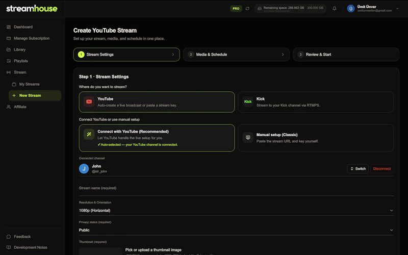The height and width of the screenshot is (255, 408).
Task: Click chevron on Stream Settings step
Action: pyautogui.click(x=173, y=55)
